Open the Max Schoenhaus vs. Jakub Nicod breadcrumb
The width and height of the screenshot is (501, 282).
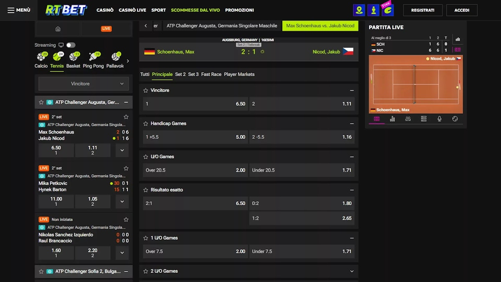point(320,26)
